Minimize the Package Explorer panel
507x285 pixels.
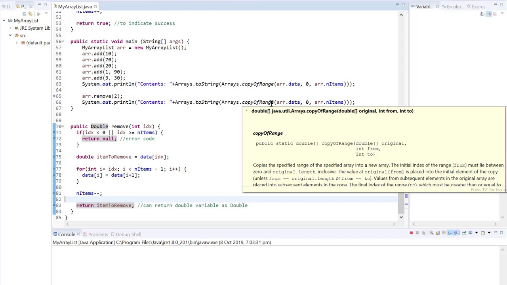[x=39, y=4]
